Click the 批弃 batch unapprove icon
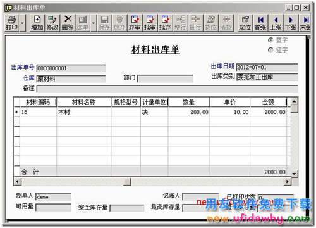This screenshot has width=316, height=228. pyautogui.click(x=165, y=23)
